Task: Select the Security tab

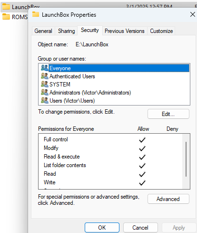Action: pos(90,30)
